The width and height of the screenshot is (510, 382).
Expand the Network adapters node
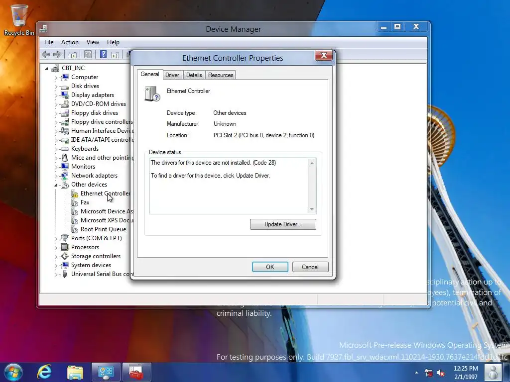click(x=56, y=176)
